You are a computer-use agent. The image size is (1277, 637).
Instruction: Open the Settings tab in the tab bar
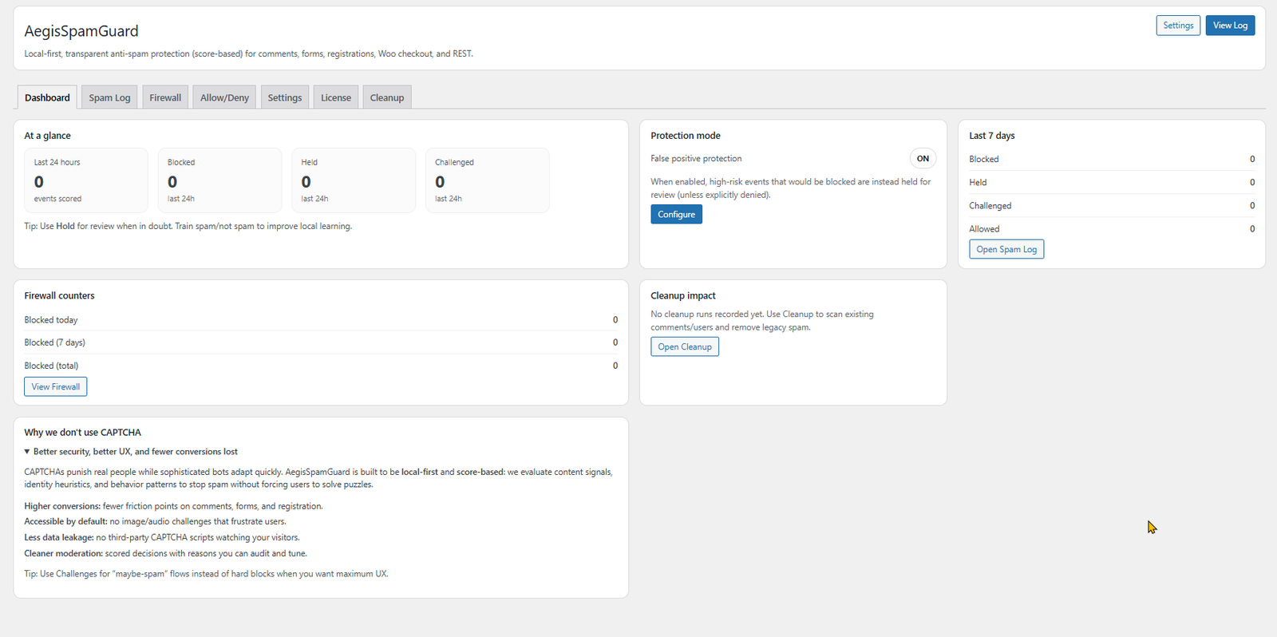click(x=285, y=97)
